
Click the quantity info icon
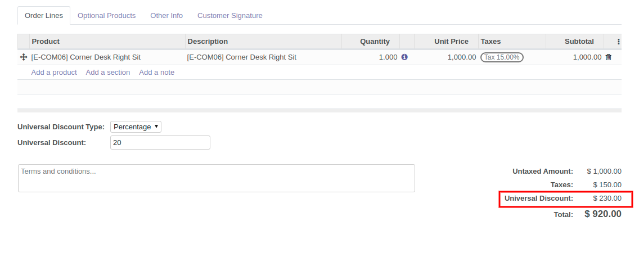404,57
